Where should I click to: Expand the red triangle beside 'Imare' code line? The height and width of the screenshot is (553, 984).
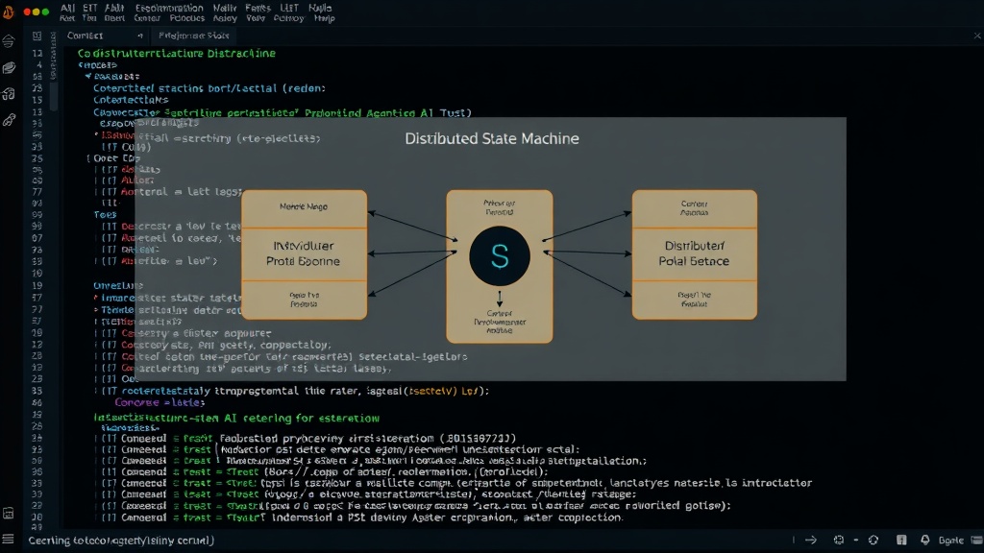point(96,298)
